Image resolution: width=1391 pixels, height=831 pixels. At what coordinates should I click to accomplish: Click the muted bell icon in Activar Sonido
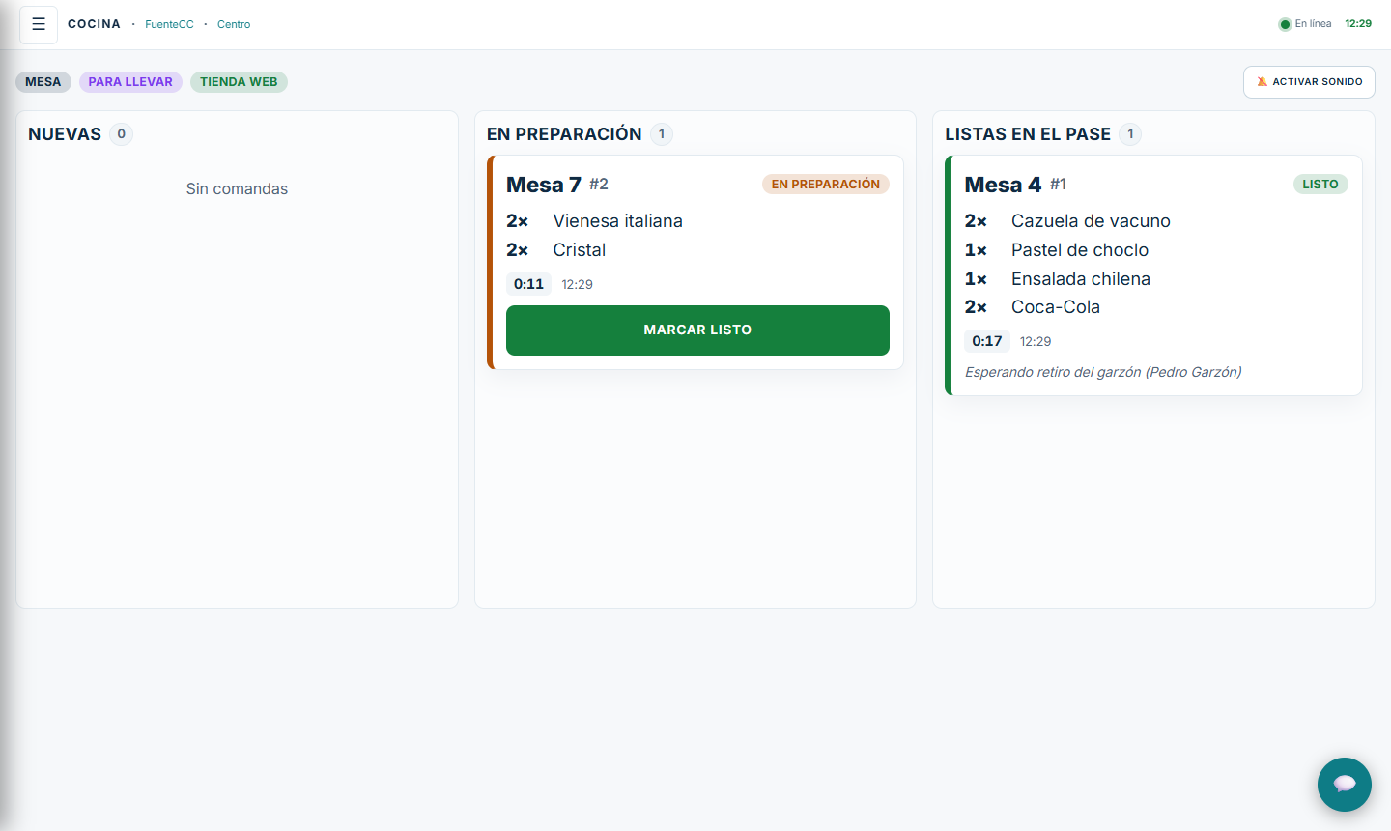1262,82
